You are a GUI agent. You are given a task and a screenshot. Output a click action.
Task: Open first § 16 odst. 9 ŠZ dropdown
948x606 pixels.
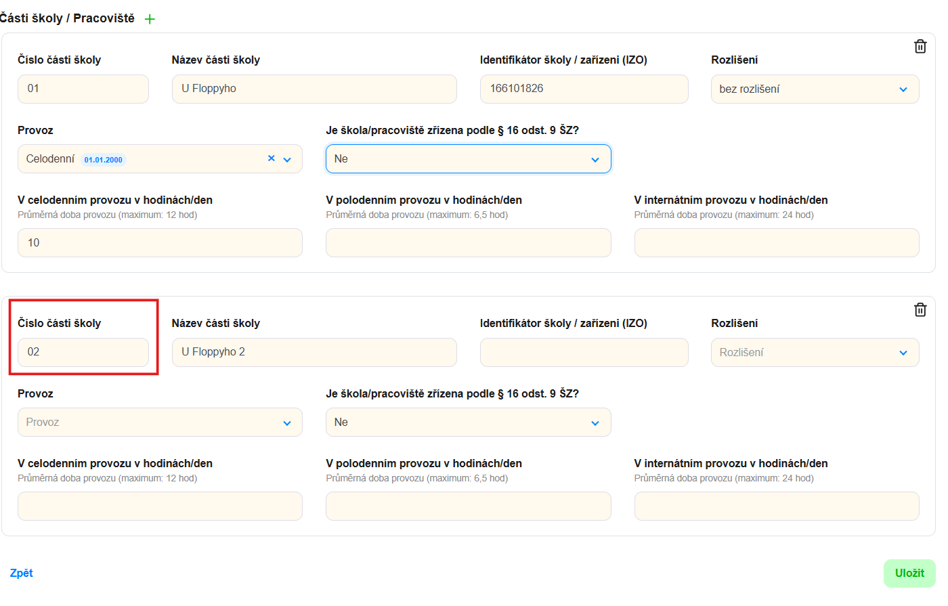(x=468, y=159)
